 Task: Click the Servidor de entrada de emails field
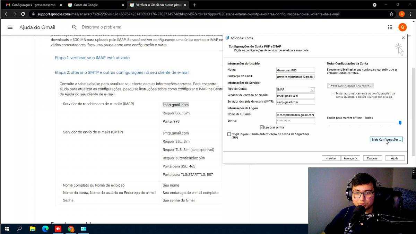coord(295,96)
